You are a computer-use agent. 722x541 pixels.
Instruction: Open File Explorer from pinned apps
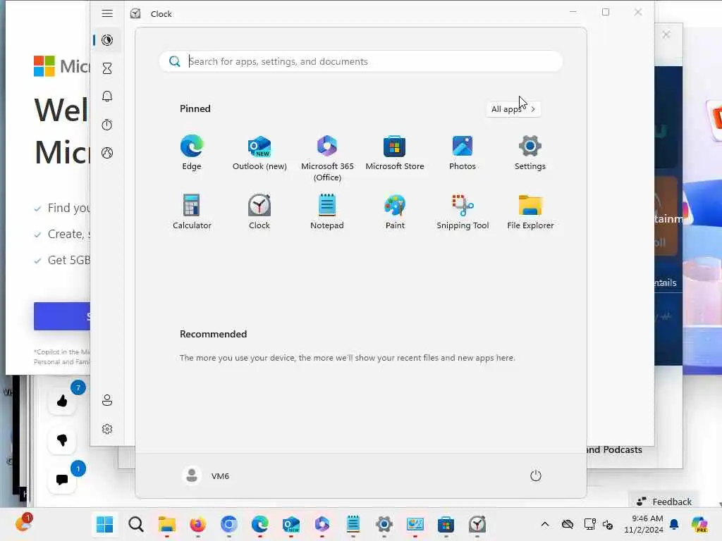pos(530,212)
